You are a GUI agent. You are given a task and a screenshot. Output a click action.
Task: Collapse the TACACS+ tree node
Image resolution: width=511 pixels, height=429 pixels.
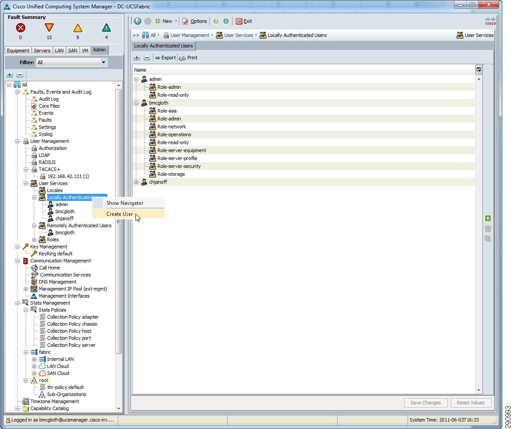coord(26,169)
